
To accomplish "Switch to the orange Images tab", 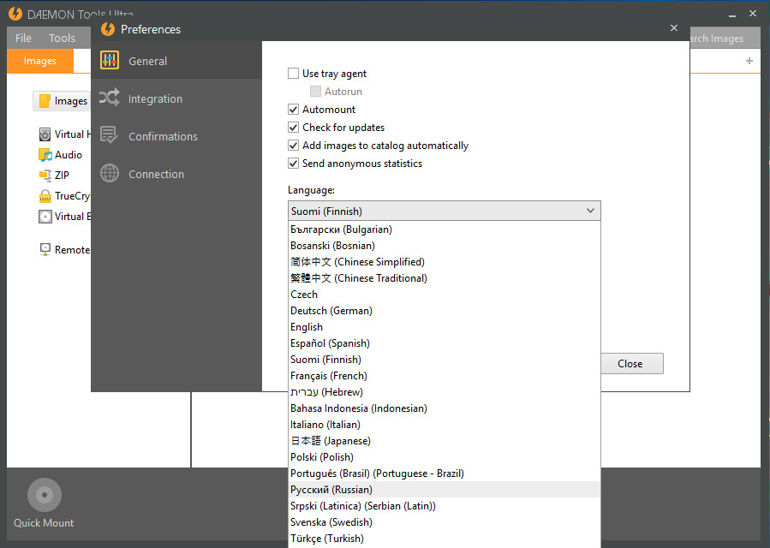I will [x=40, y=61].
